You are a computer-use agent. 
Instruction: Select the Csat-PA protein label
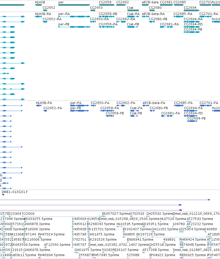click(136, 108)
